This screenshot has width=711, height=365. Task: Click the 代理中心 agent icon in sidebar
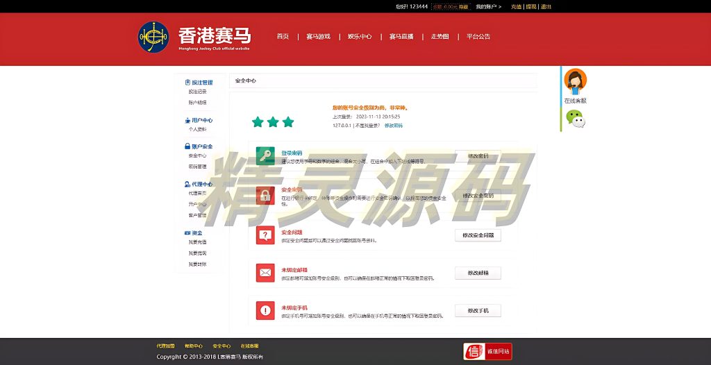(x=187, y=184)
